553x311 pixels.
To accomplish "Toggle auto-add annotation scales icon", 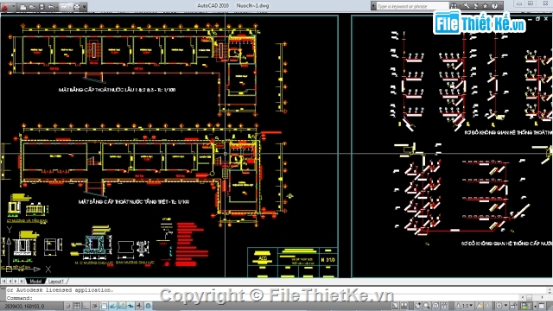I will 488,306.
